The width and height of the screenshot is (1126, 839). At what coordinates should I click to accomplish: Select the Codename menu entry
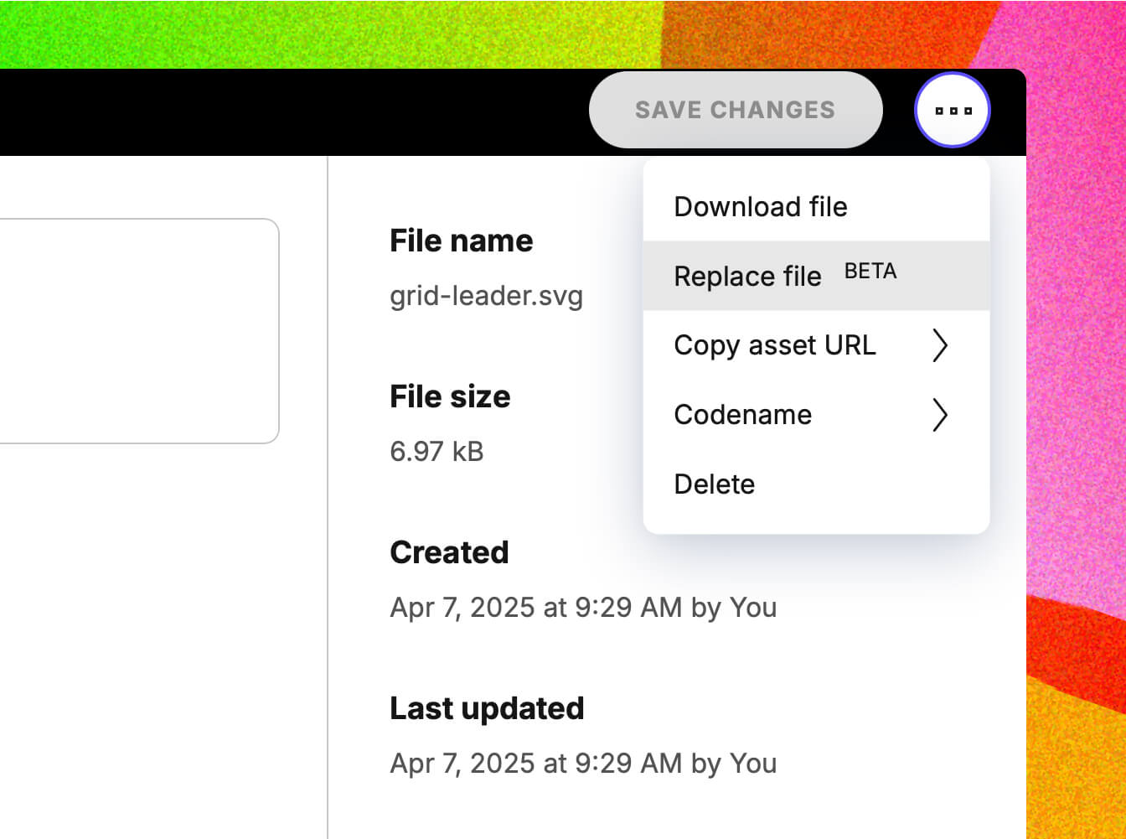pos(742,415)
